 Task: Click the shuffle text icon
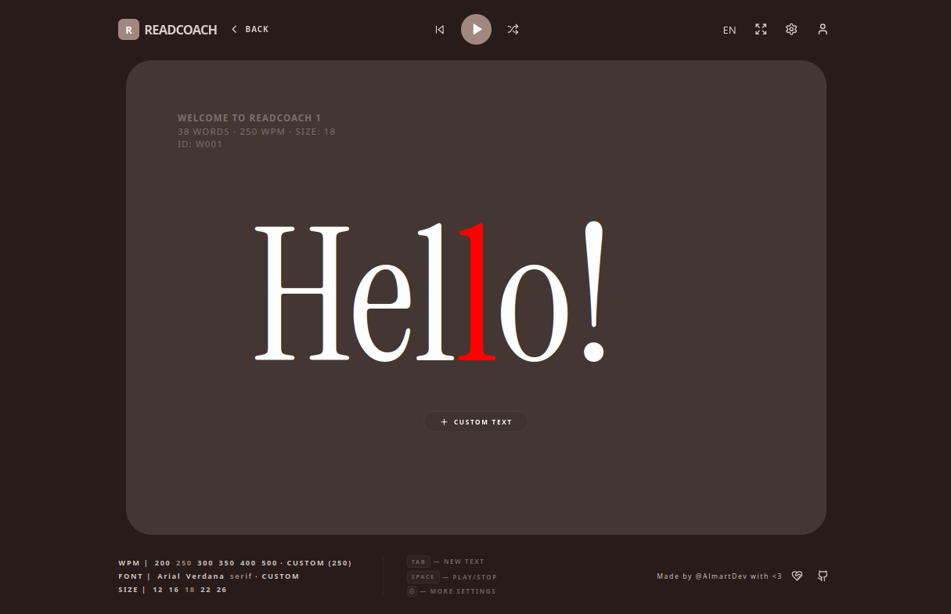pyautogui.click(x=513, y=30)
